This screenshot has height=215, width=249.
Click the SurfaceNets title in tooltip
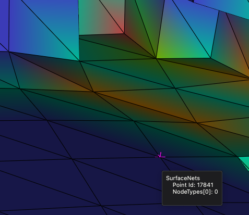pyautogui.click(x=183, y=178)
